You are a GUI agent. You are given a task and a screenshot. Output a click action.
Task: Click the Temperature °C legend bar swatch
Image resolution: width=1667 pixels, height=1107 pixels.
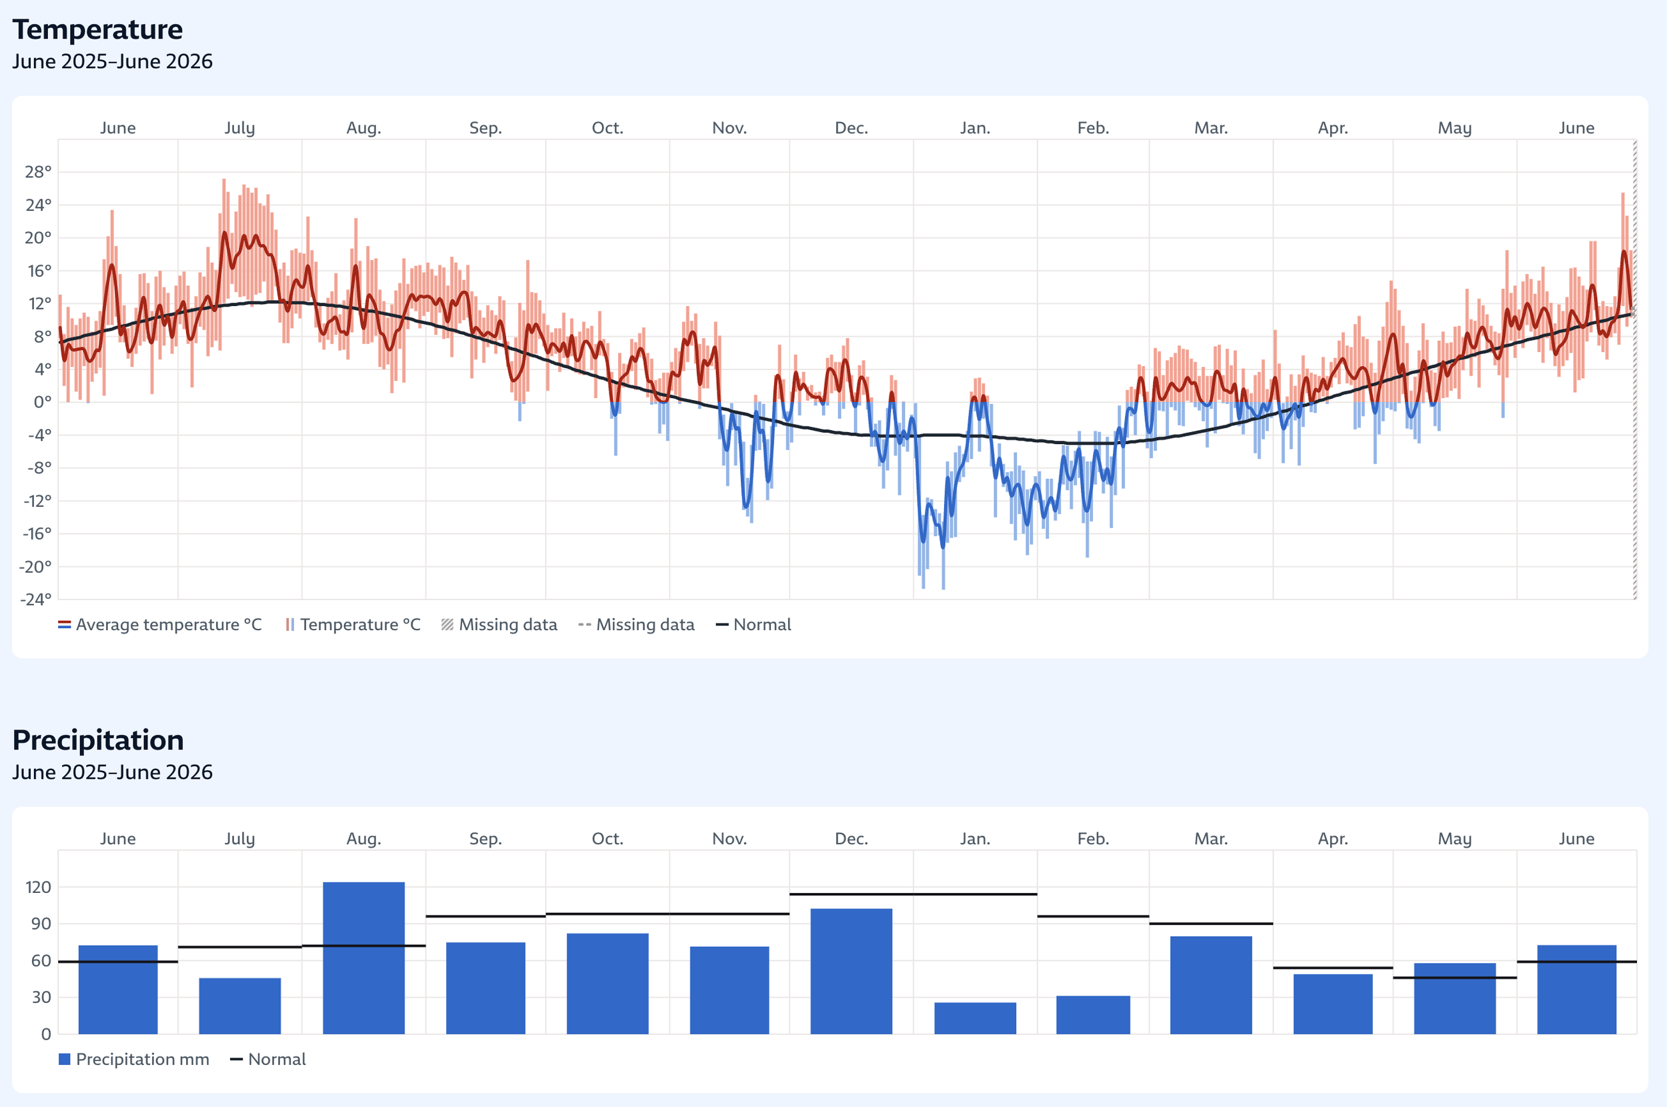point(290,625)
